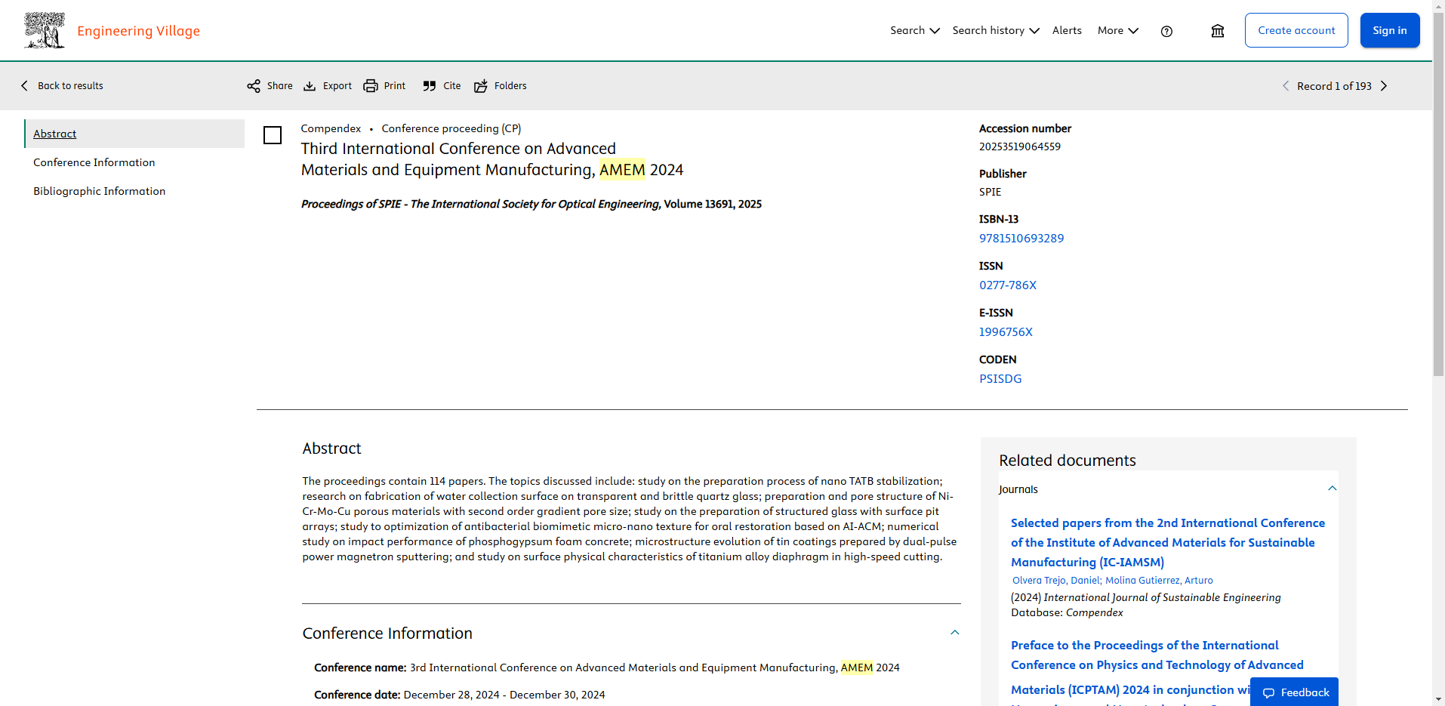
Task: Click the Share icon
Action: 254,86
